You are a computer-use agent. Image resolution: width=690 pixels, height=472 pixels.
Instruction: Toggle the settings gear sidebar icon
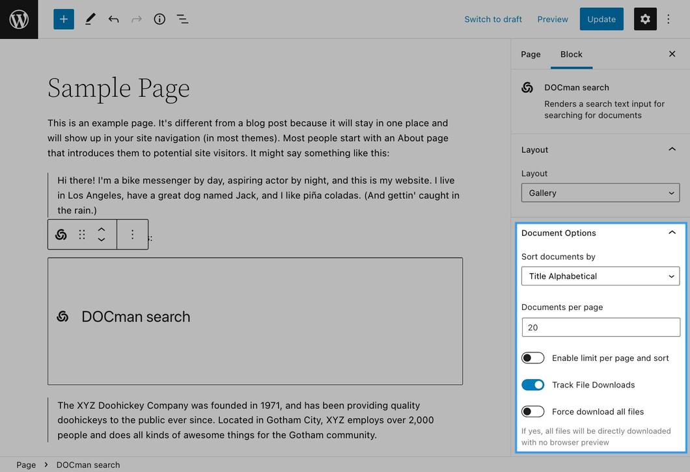point(645,20)
